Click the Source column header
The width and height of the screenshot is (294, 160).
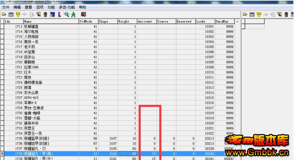click(166, 21)
